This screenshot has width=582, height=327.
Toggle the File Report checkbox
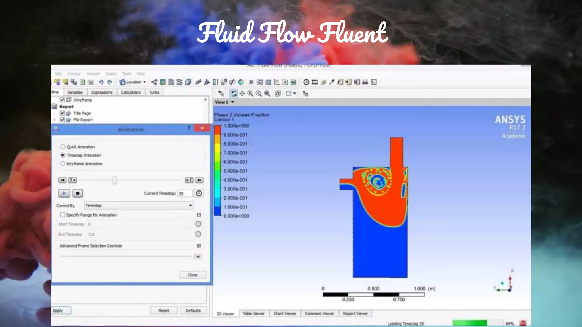tap(62, 120)
